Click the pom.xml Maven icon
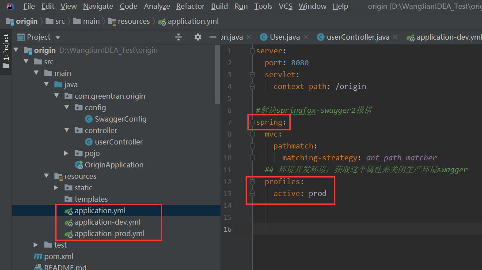Viewport: 482px width, 270px height. pos(38,256)
